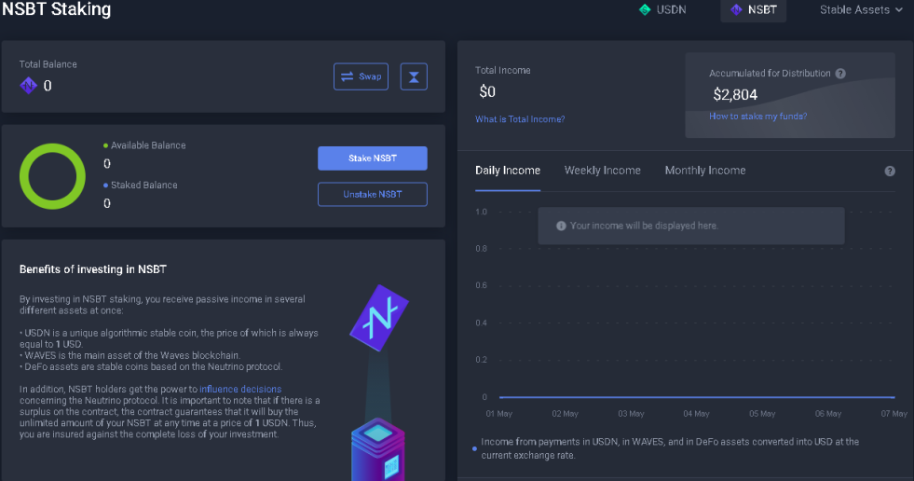
Task: Click the hourglass icon button next to Swap
Action: tap(414, 76)
